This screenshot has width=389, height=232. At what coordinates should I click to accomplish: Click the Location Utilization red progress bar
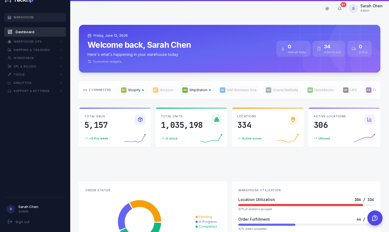(301, 205)
